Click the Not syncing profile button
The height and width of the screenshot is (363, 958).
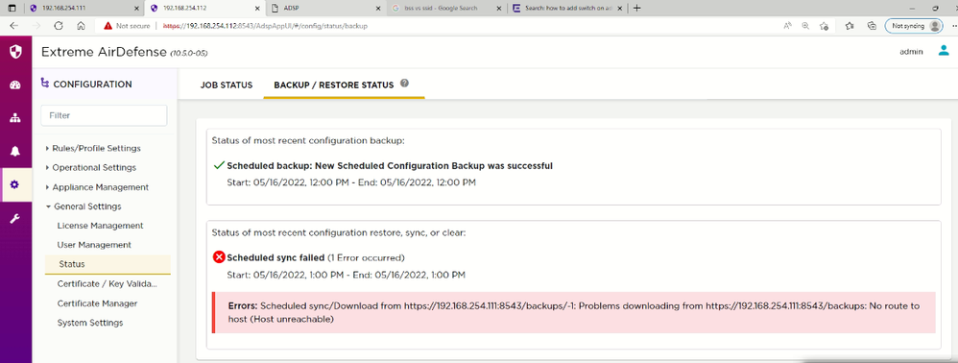point(914,26)
